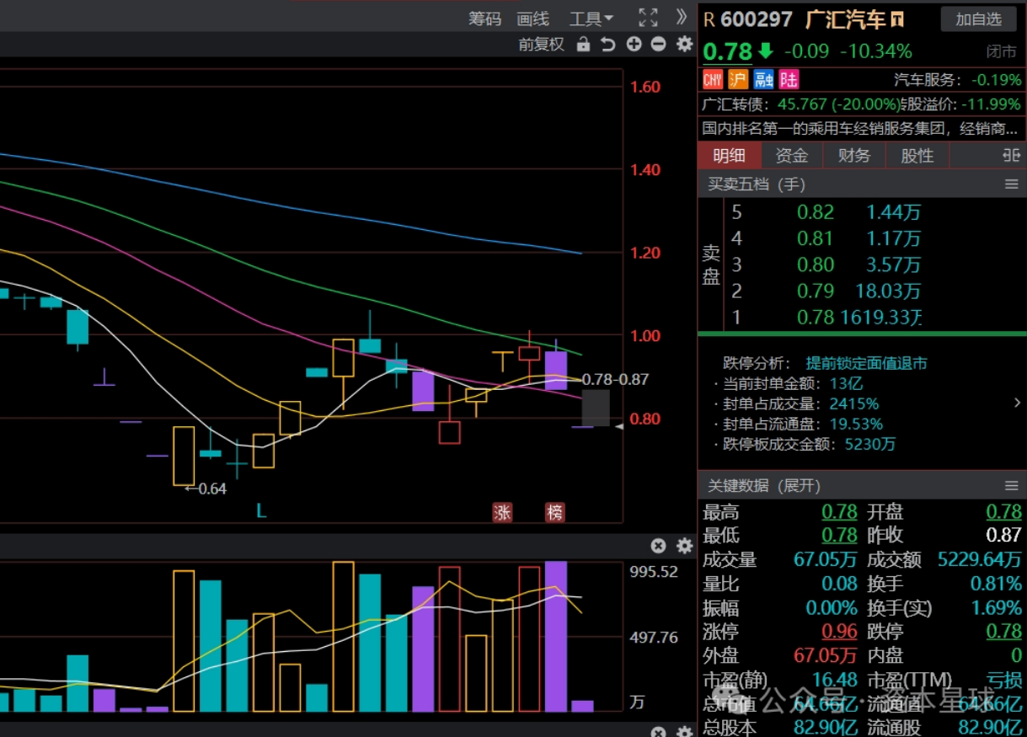Expand limit-down analysis with right chevron
1027x737 pixels.
click(1017, 403)
